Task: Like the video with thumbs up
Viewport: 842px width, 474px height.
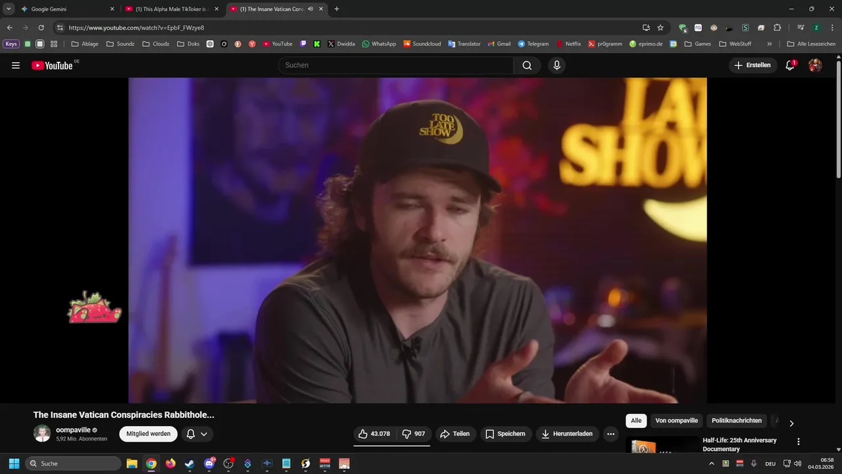Action: pos(374,434)
